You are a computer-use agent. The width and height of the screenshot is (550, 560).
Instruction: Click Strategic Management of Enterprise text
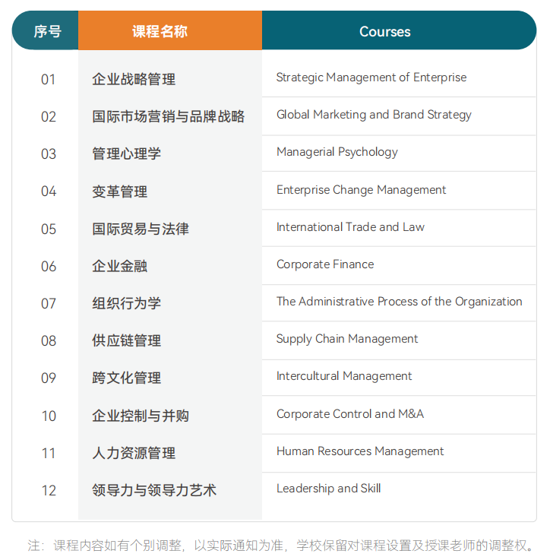371,78
